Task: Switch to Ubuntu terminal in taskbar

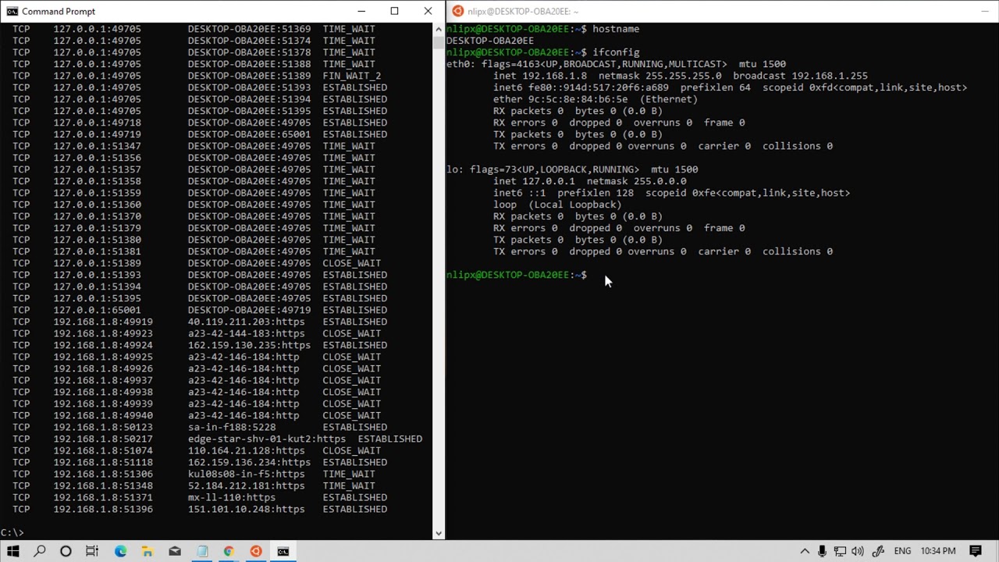Action: coord(256,551)
